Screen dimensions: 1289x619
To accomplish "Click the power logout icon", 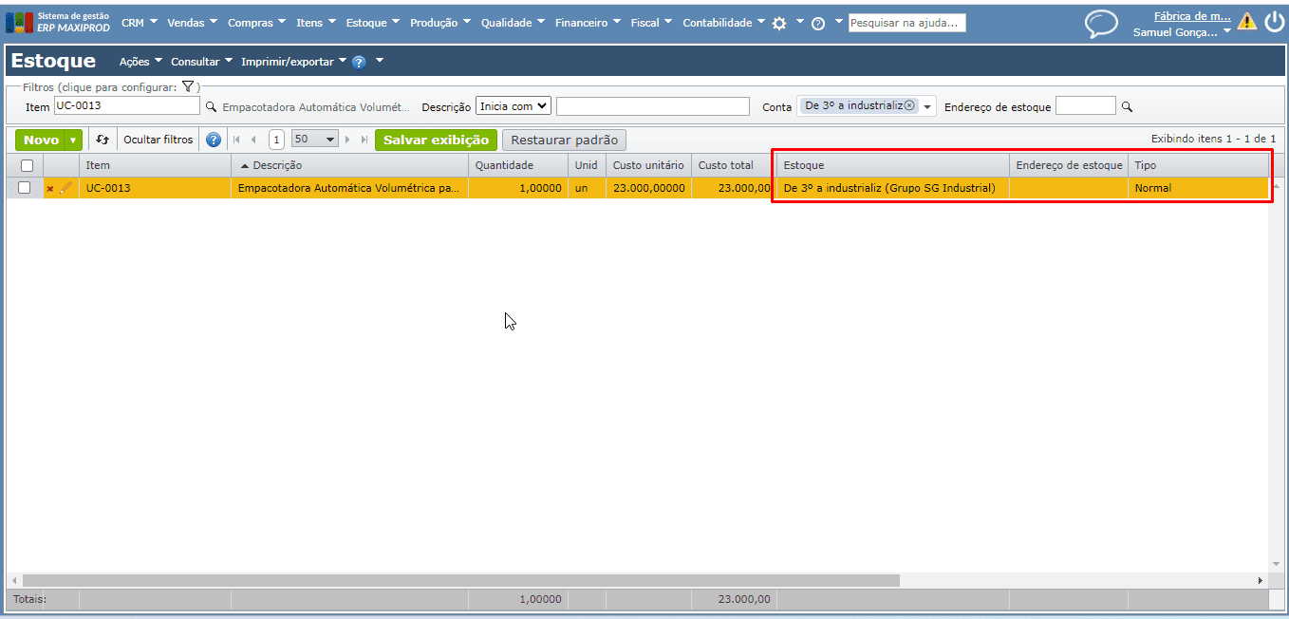I will tap(1274, 21).
